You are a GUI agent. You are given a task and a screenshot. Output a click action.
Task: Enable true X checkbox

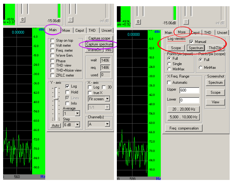coord(90,93)
